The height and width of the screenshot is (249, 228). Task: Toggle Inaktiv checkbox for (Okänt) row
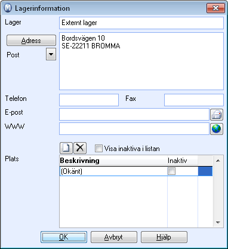tap(171, 171)
